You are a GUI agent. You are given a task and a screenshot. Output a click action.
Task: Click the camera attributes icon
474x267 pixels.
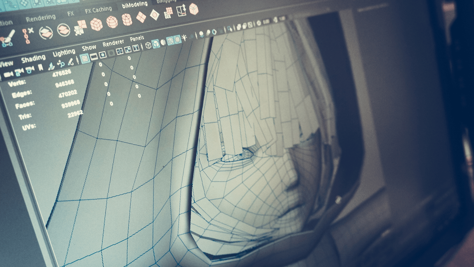click(x=29, y=70)
